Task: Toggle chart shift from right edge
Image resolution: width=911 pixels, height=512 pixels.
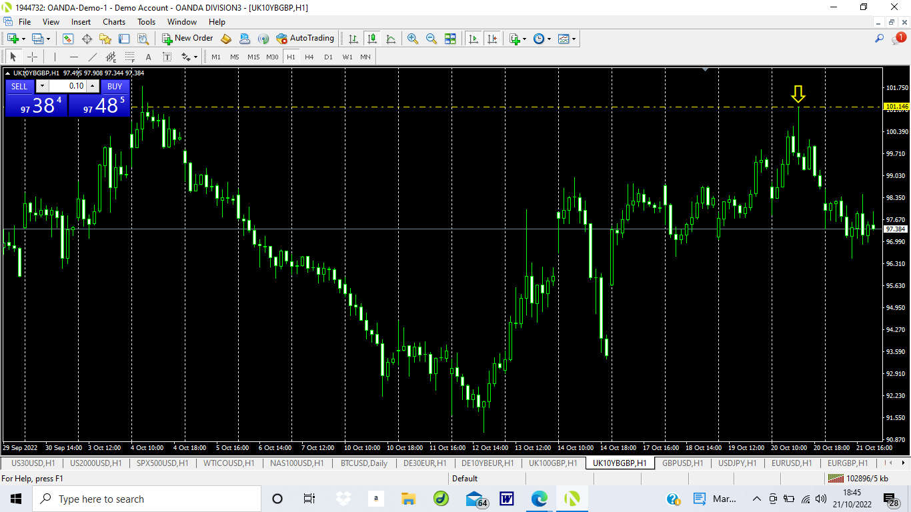Action: [x=493, y=38]
